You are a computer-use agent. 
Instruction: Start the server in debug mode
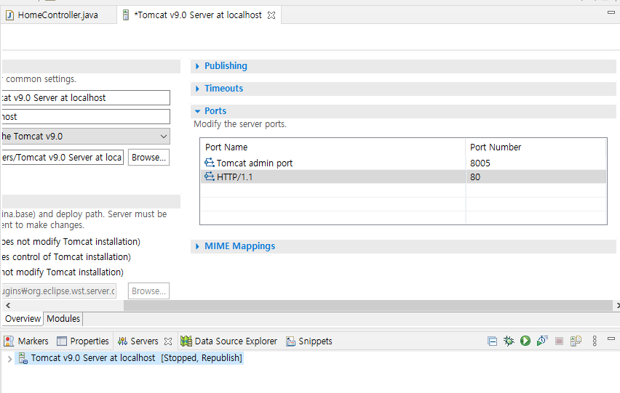pos(509,341)
